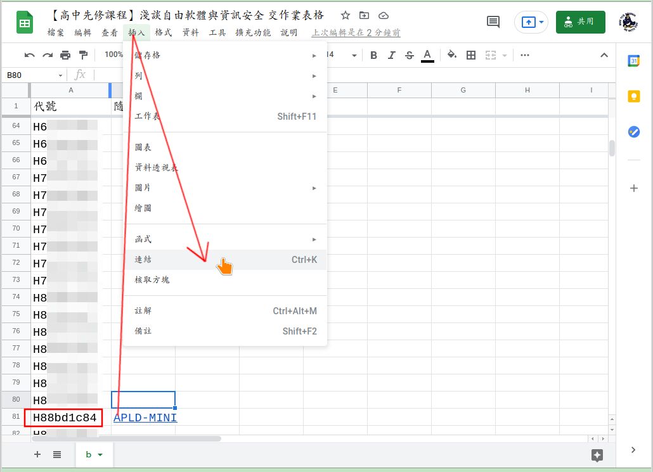Toggle bold formatting
653x472 pixels.
tap(374, 55)
